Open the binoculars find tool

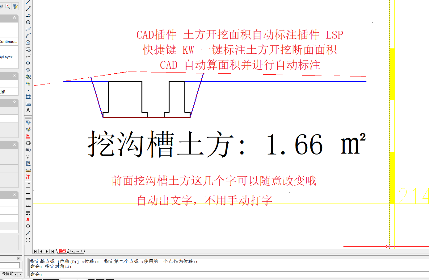pyautogui.click(x=28, y=150)
